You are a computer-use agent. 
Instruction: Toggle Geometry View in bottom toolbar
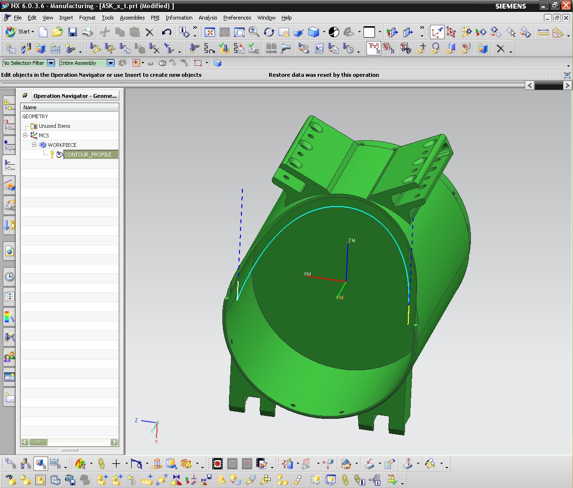tap(40, 463)
